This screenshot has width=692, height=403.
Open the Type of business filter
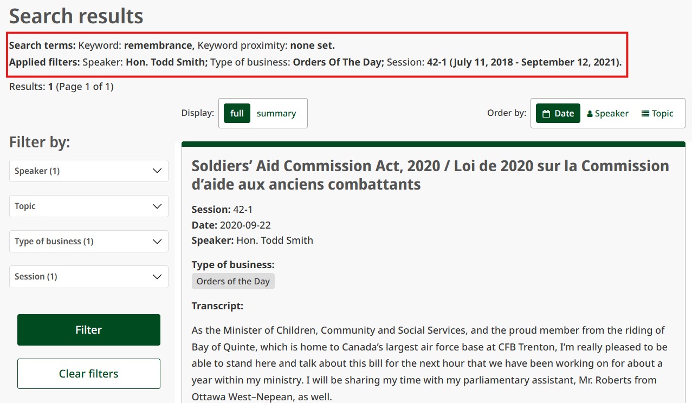tap(88, 241)
